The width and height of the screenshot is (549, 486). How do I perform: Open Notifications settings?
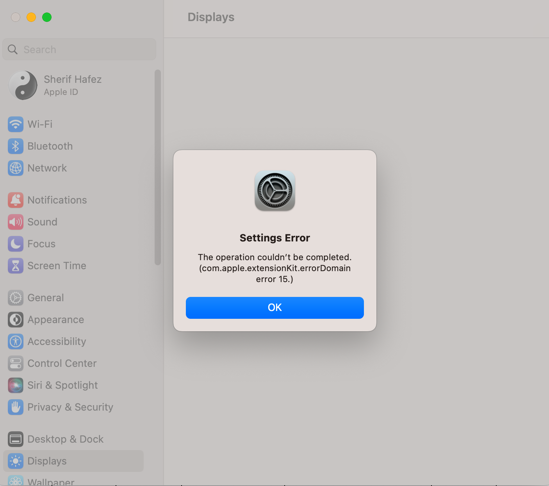(73, 200)
